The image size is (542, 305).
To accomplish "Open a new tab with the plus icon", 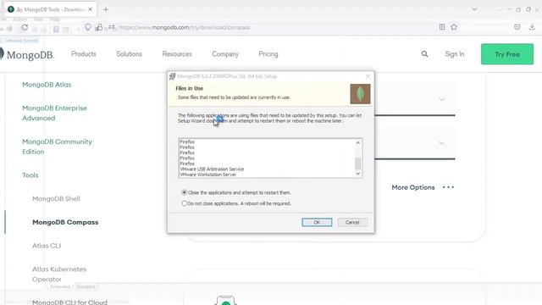I will [106, 9].
